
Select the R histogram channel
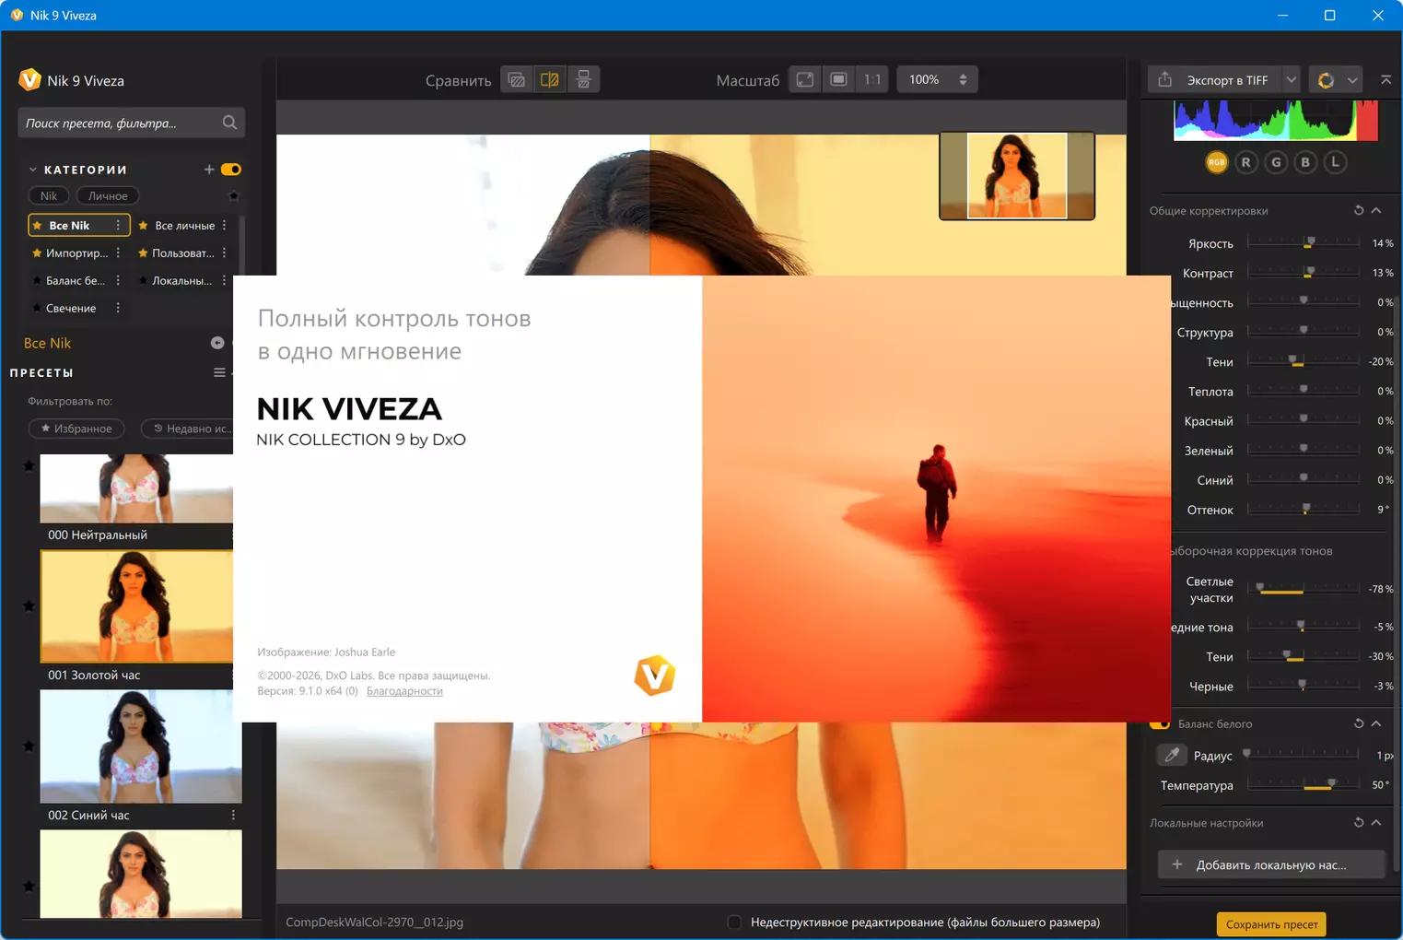pos(1246,162)
